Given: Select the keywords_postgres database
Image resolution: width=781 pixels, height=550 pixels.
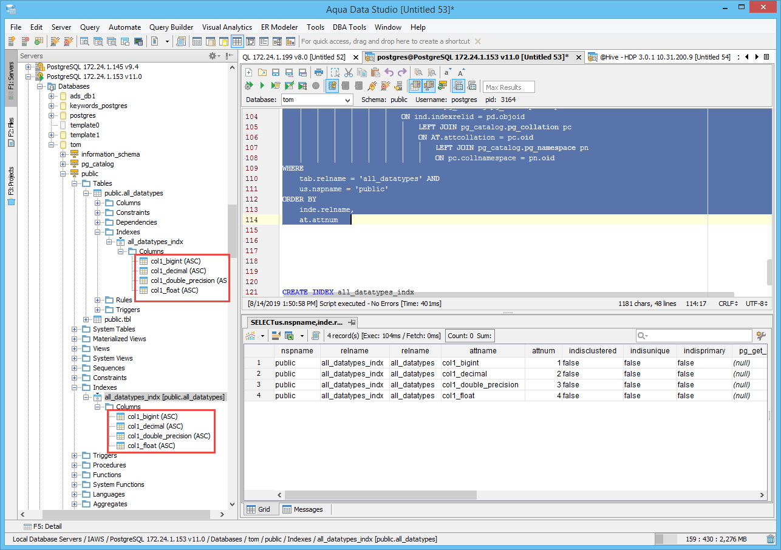Looking at the screenshot, I should pyautogui.click(x=98, y=106).
